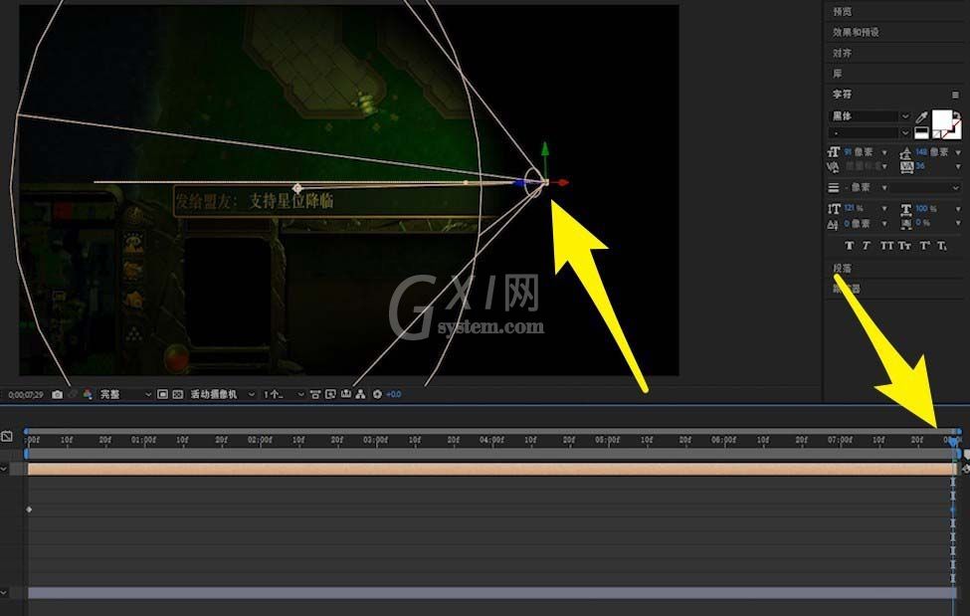Select the purple-gray layer bar in timeline
Image resolution: width=970 pixels, height=616 pixels.
[491, 593]
